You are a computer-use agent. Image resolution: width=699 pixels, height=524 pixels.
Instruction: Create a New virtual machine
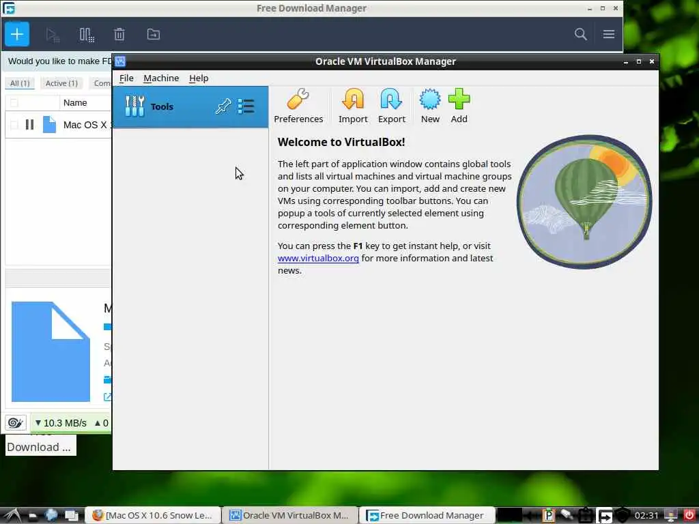[x=430, y=106]
